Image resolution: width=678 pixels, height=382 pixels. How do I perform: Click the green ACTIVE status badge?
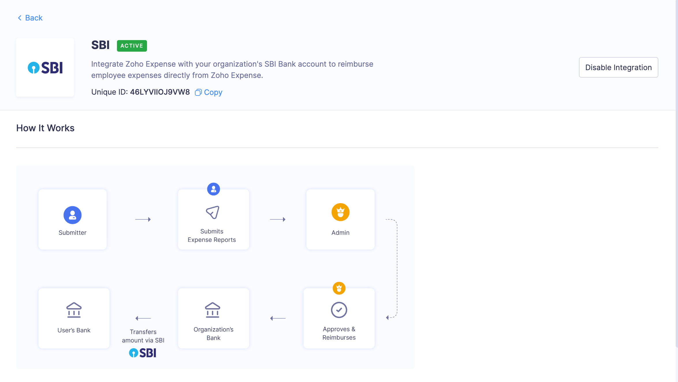point(132,46)
